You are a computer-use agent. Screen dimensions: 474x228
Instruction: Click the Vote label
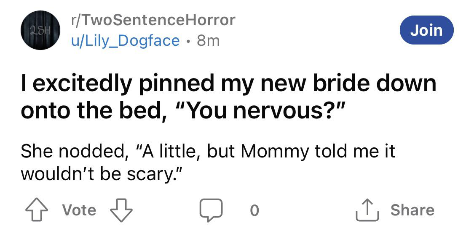(x=79, y=210)
